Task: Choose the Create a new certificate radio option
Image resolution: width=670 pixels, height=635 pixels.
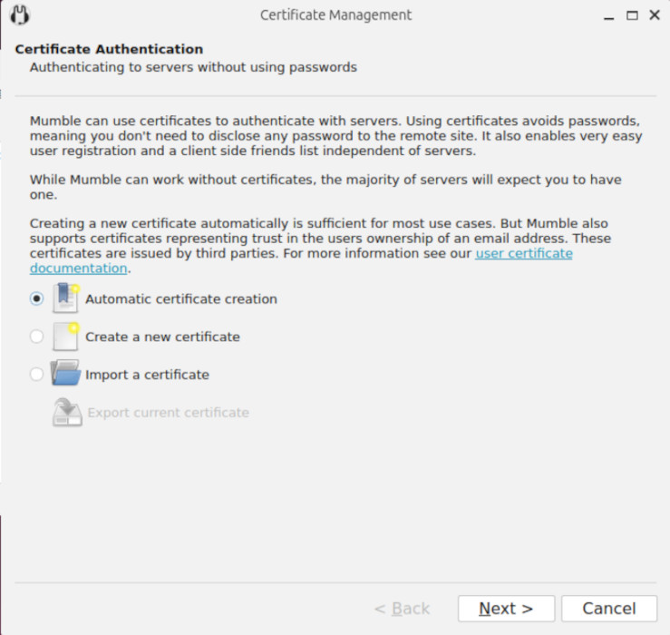Action: [x=37, y=337]
